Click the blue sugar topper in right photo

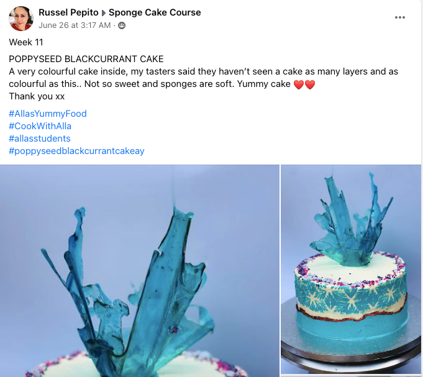pos(352,220)
